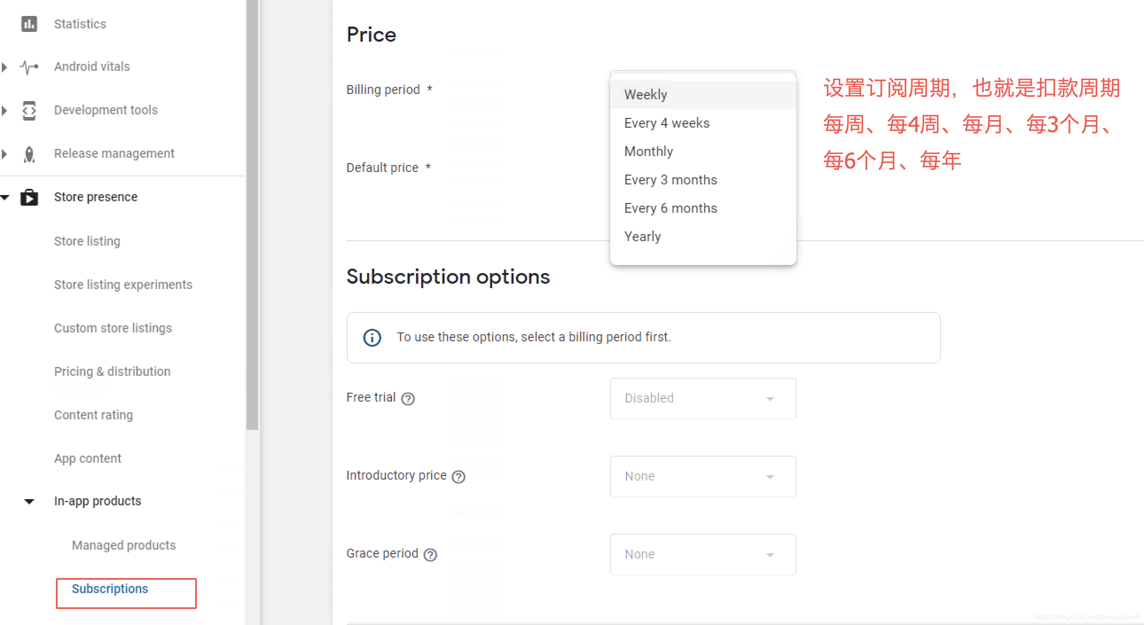The image size is (1144, 625).
Task: Open the Subscriptions page link
Action: click(110, 589)
